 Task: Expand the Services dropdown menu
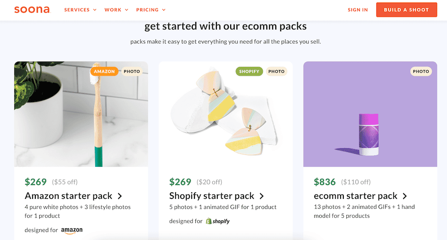click(80, 10)
